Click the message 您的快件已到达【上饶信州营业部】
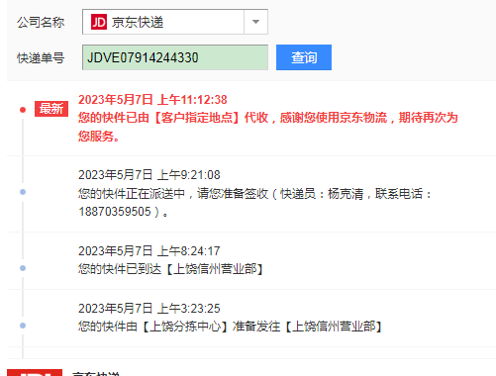The width and height of the screenshot is (496, 376). (x=171, y=269)
